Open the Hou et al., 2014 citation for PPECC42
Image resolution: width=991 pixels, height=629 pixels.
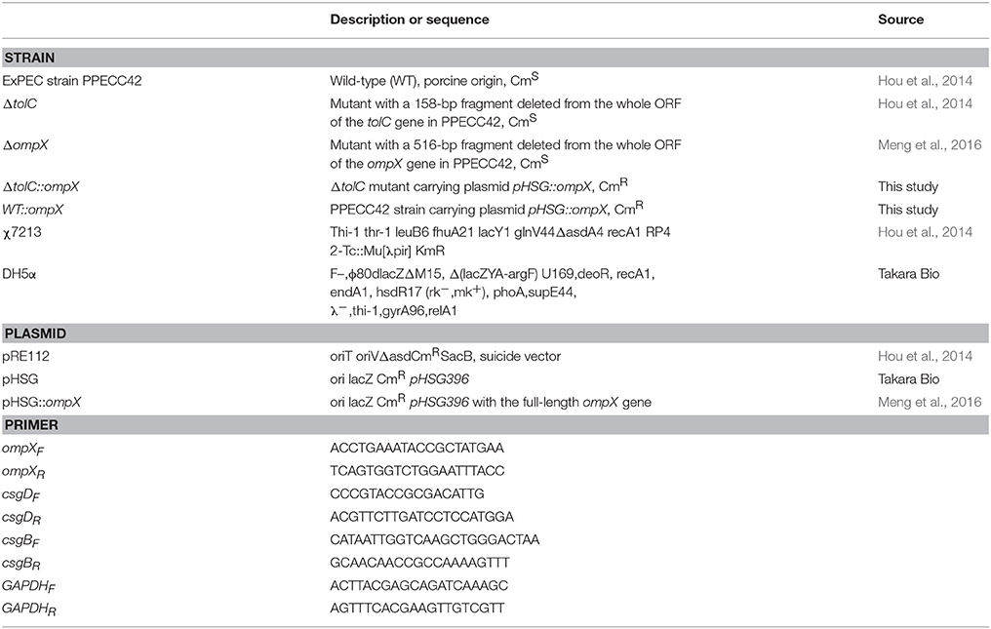coord(925,81)
